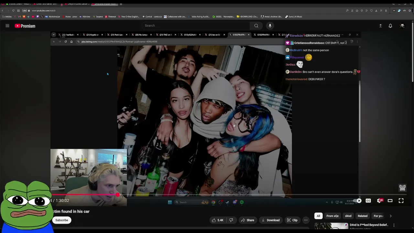
Task: Reload the page with the browser refresh icon
Action: click(x=13, y=11)
